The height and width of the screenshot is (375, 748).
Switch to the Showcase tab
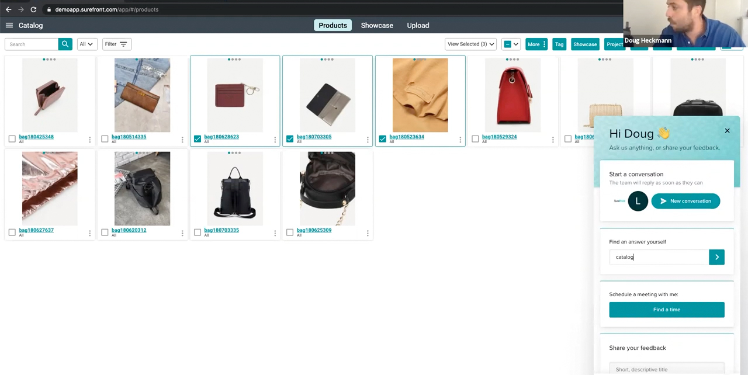377,25
